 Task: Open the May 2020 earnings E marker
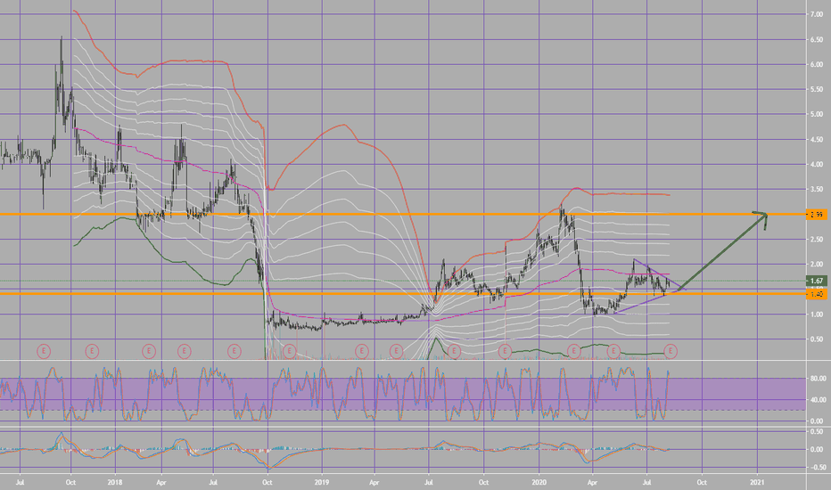pyautogui.click(x=613, y=351)
